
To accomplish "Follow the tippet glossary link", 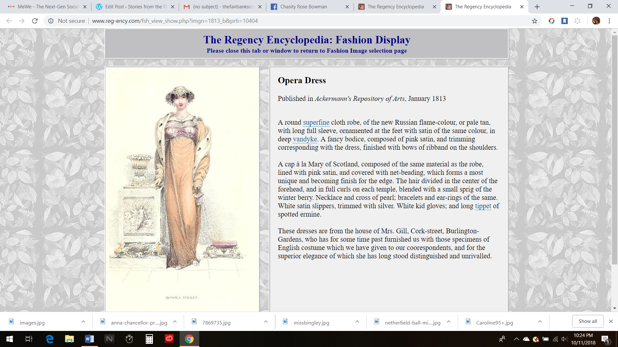I will point(483,206).
